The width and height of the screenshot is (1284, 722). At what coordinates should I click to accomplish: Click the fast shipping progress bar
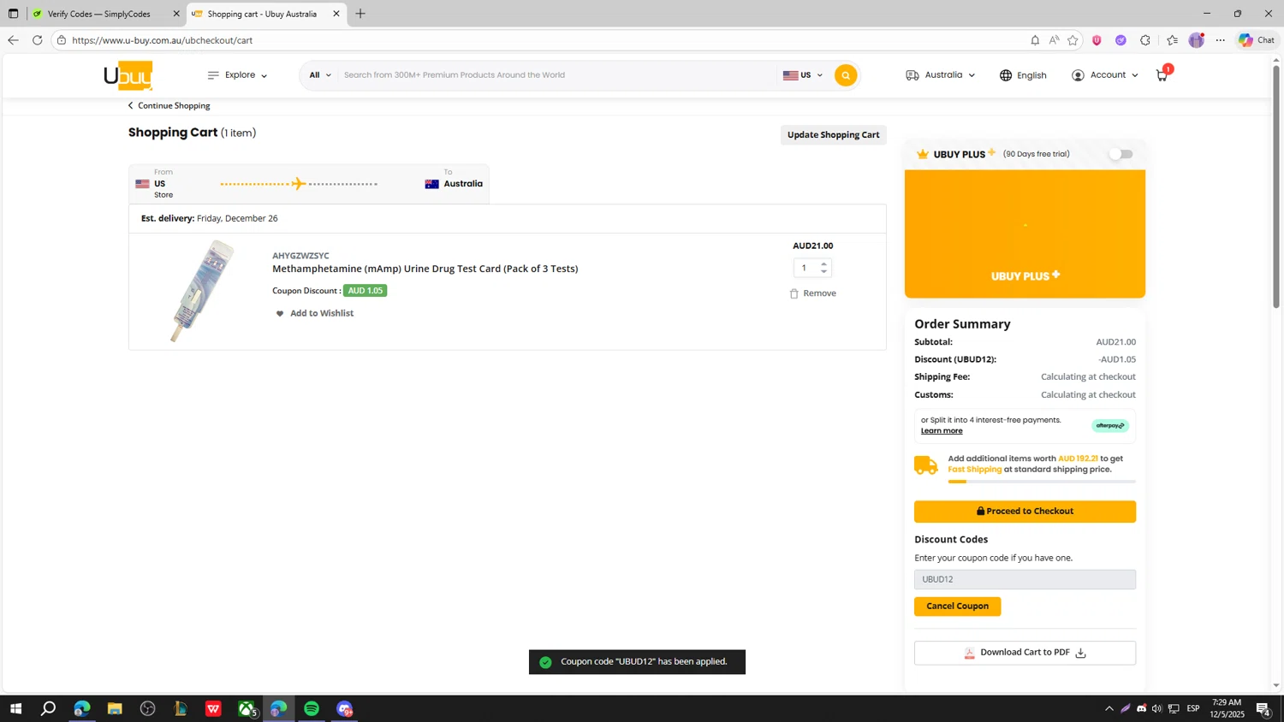(x=1042, y=482)
